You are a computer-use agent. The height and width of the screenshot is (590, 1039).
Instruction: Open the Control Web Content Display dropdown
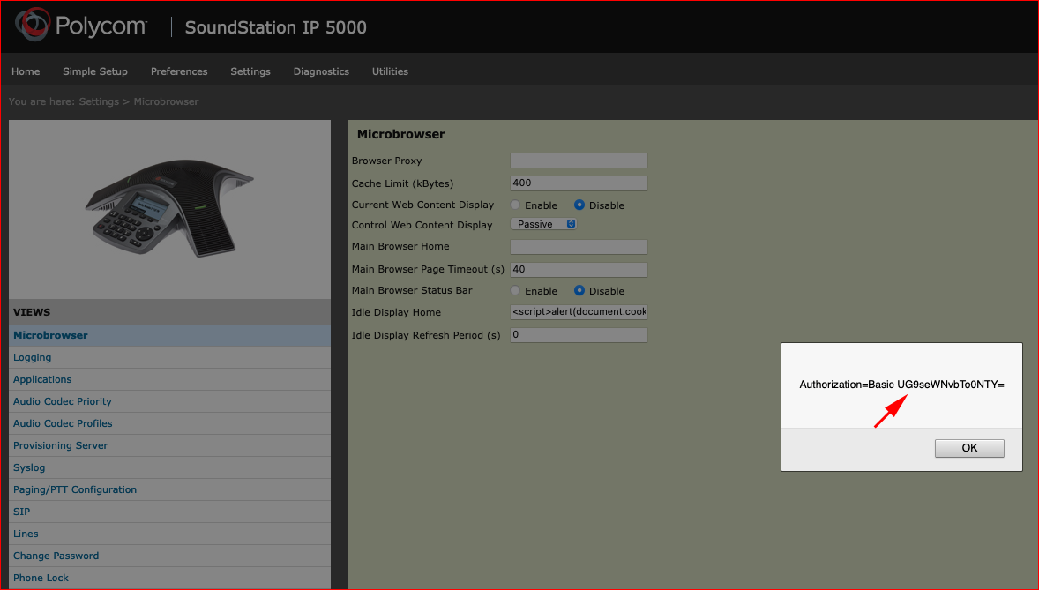point(543,224)
